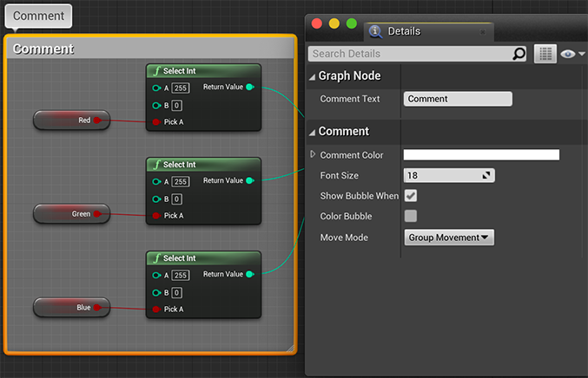The height and width of the screenshot is (378, 588).
Task: Enable the Color Bubble checkbox
Action: (x=411, y=216)
